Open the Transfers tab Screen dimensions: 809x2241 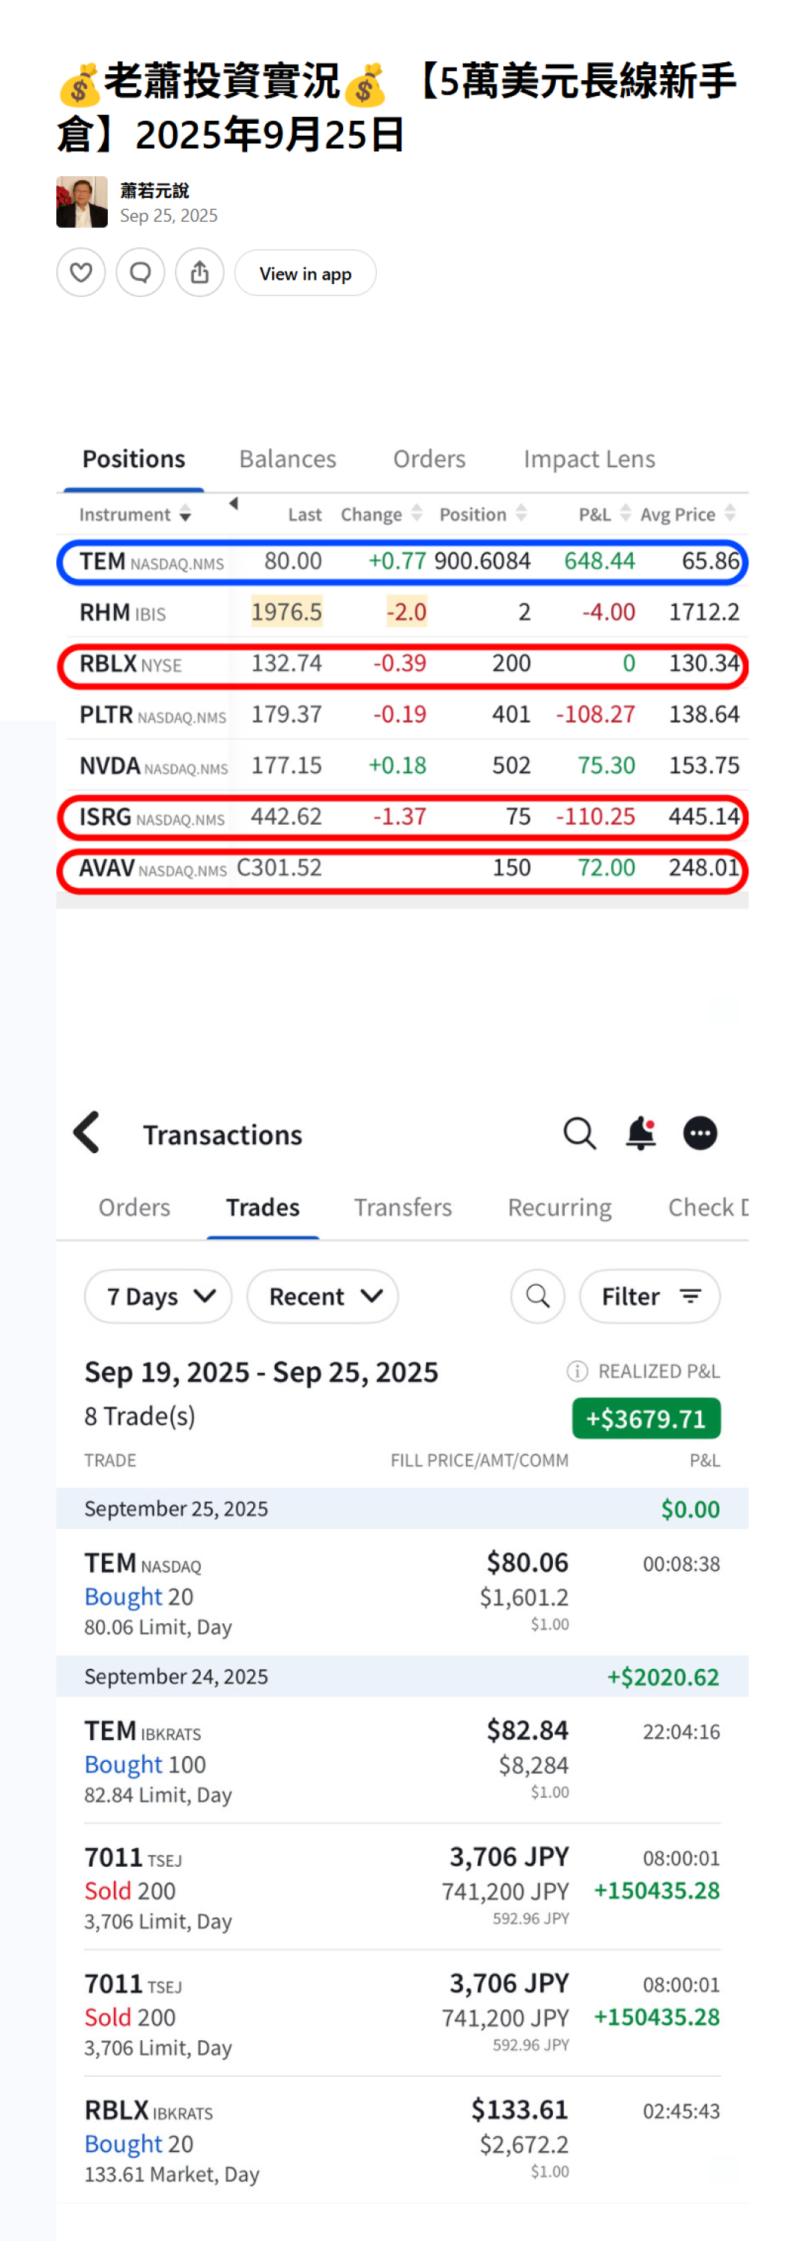[402, 1208]
